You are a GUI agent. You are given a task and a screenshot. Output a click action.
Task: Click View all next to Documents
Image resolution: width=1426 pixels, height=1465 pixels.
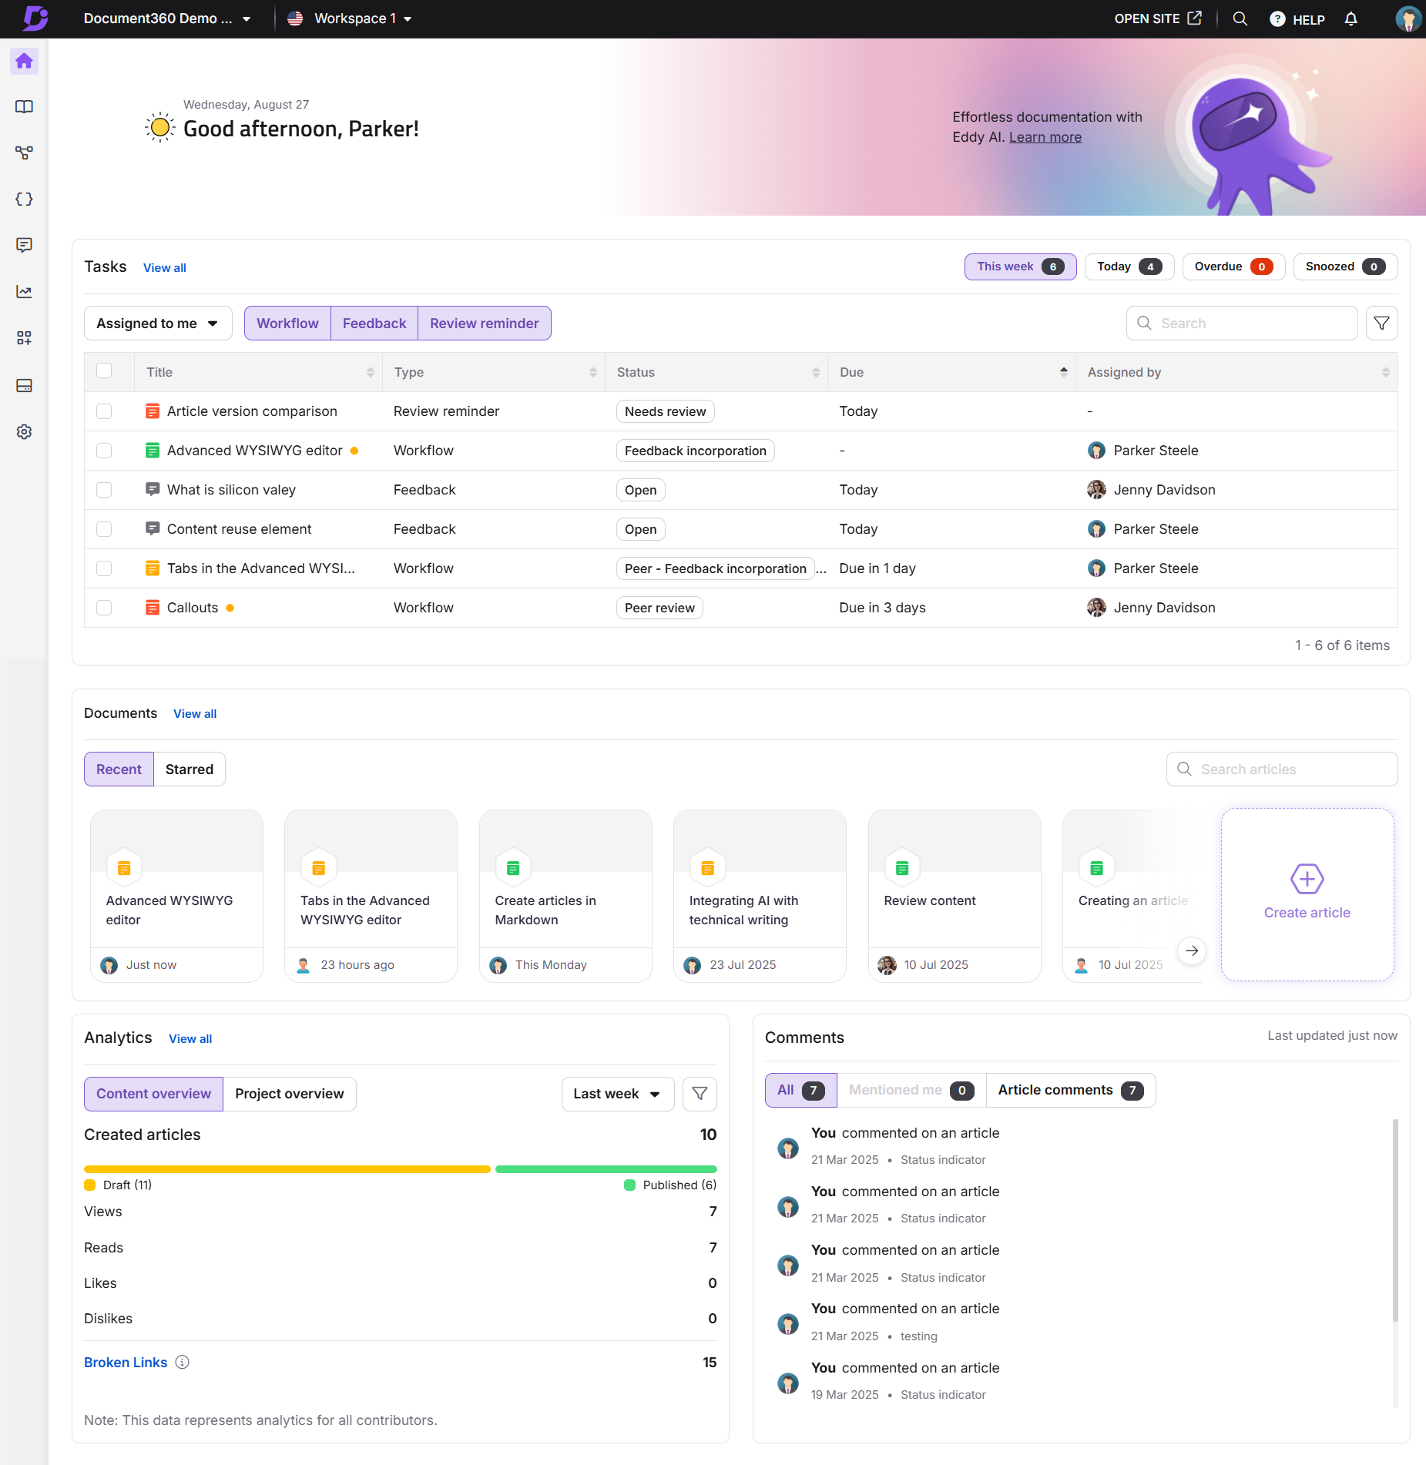point(195,714)
